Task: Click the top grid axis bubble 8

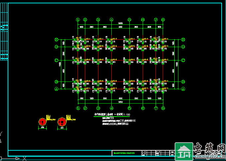Action: tap(163, 20)
